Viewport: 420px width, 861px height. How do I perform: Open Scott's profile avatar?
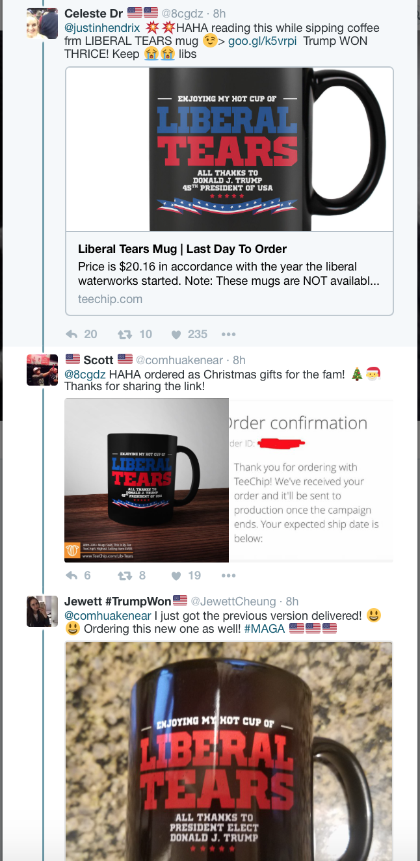tap(42, 370)
